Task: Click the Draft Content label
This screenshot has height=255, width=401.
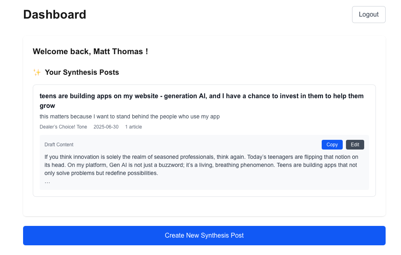Action: [x=59, y=145]
